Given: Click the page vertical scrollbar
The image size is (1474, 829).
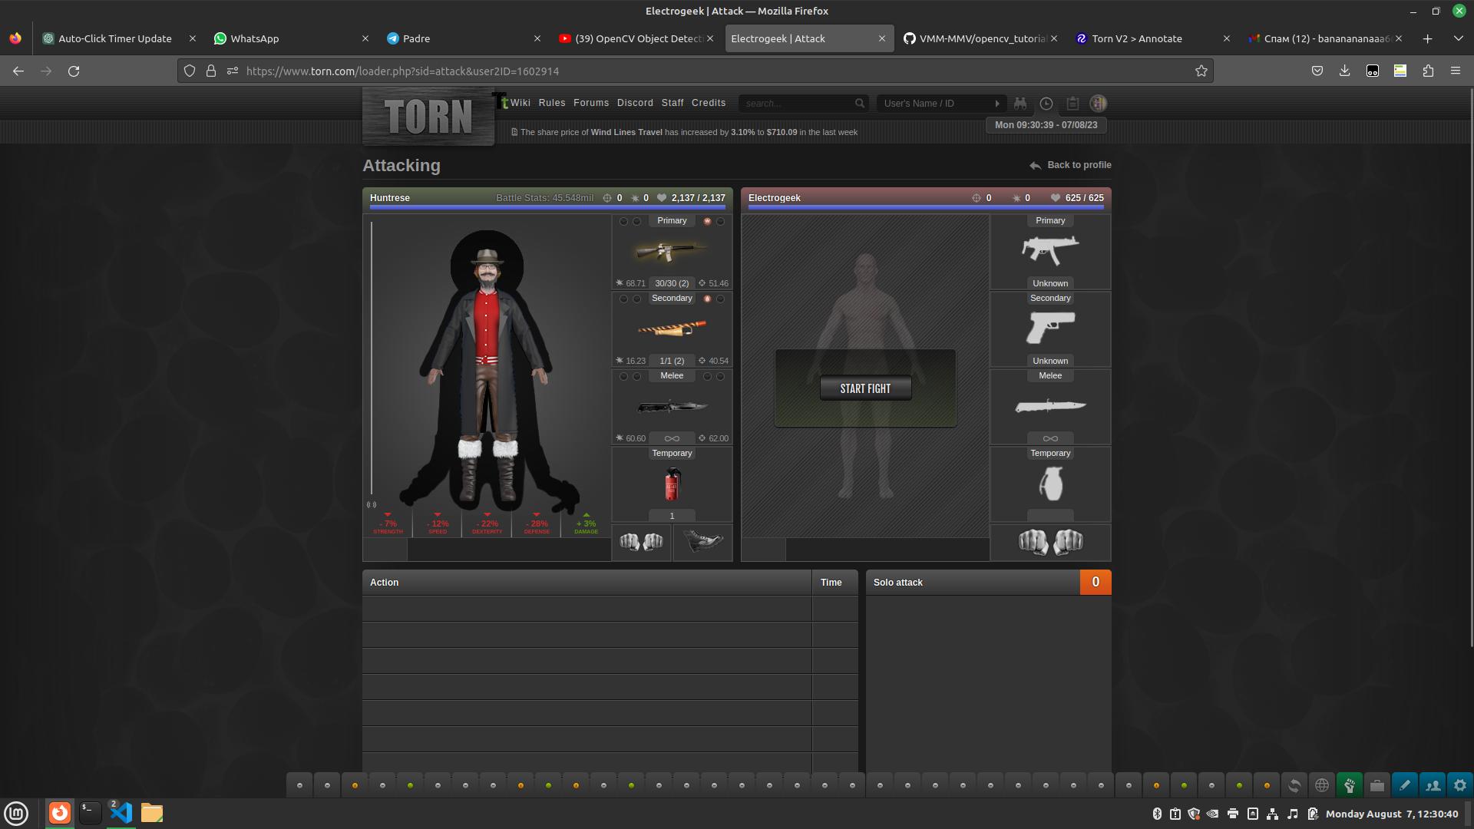Looking at the screenshot, I should [1470, 368].
